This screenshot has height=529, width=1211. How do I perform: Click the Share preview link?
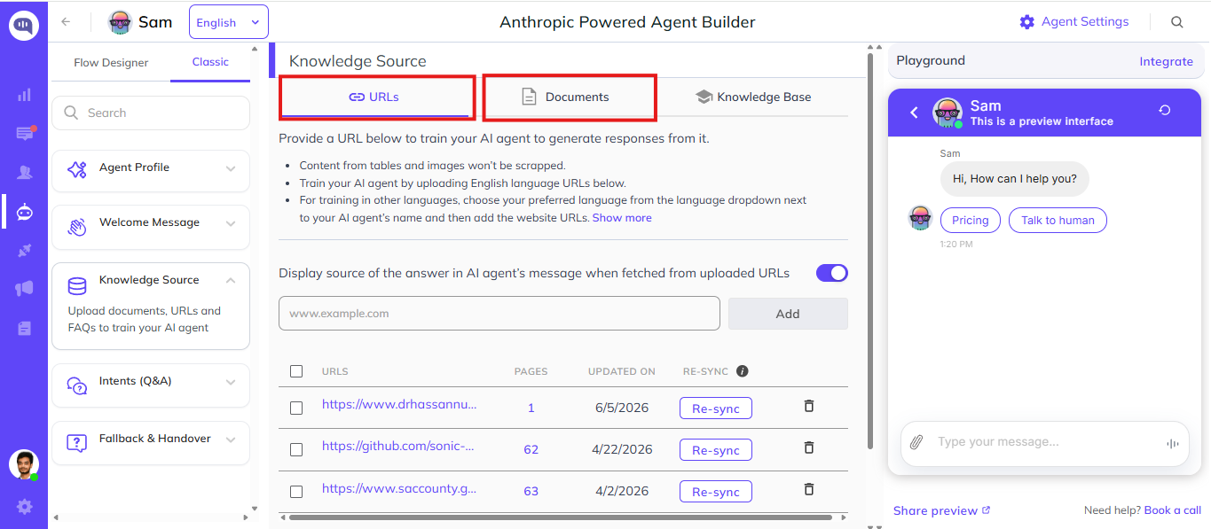941,510
